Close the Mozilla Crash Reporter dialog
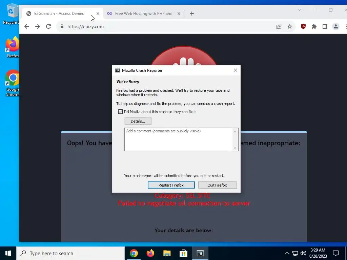347x260 pixels. [x=236, y=70]
